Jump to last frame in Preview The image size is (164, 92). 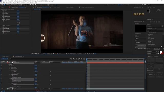coord(159,22)
